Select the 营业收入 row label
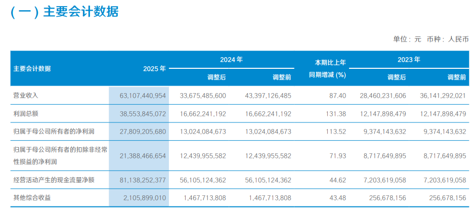 coord(26,95)
